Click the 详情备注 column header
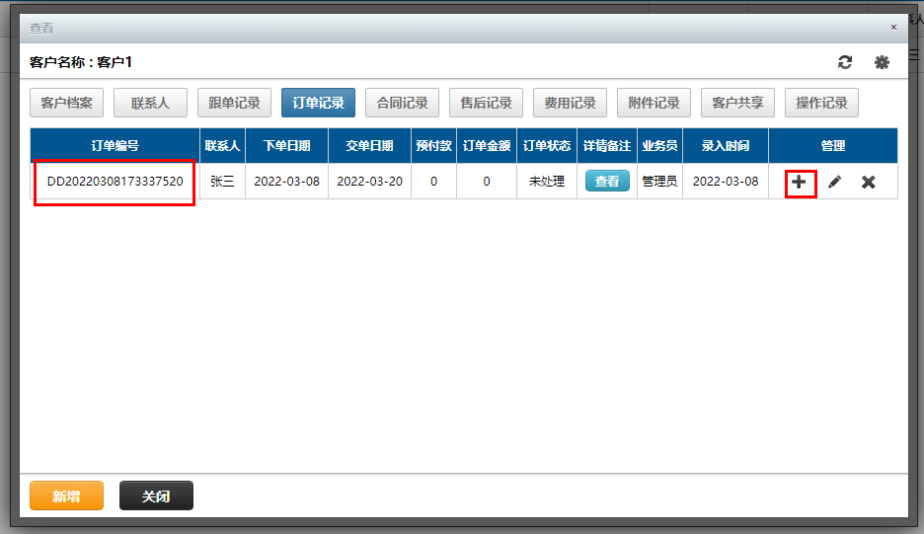The width and height of the screenshot is (924, 534). click(x=607, y=145)
